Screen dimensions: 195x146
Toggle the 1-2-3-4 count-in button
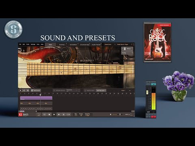[68, 114]
